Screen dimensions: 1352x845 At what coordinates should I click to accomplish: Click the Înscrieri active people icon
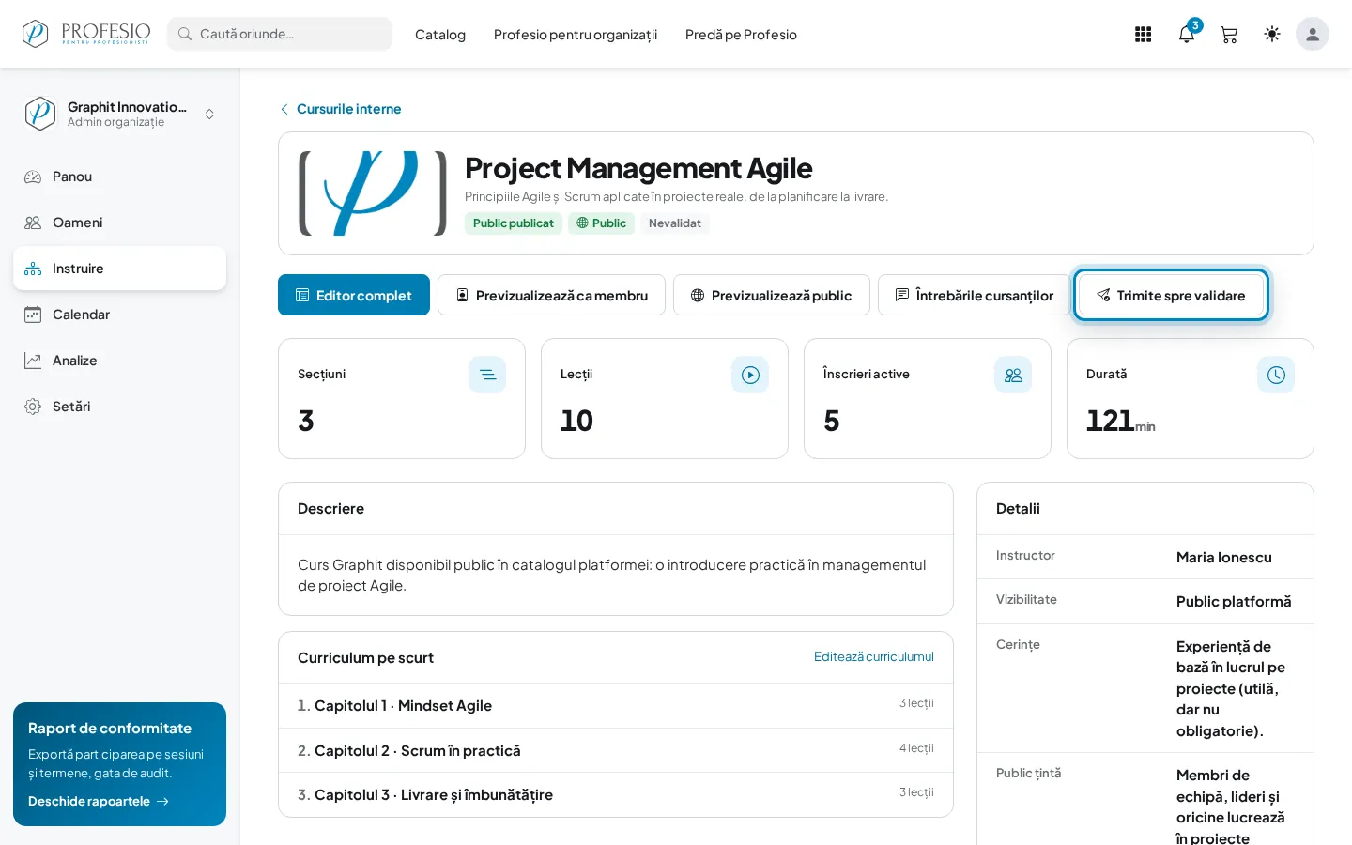(1013, 375)
